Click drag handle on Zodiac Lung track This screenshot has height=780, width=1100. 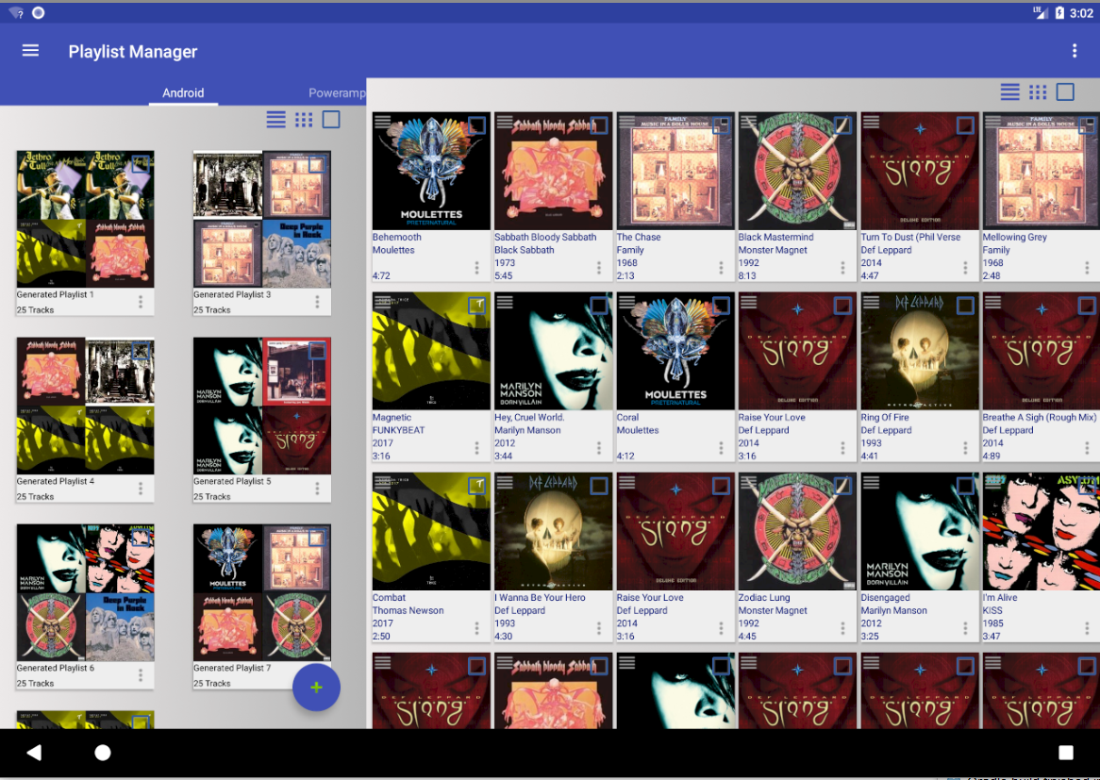click(748, 483)
